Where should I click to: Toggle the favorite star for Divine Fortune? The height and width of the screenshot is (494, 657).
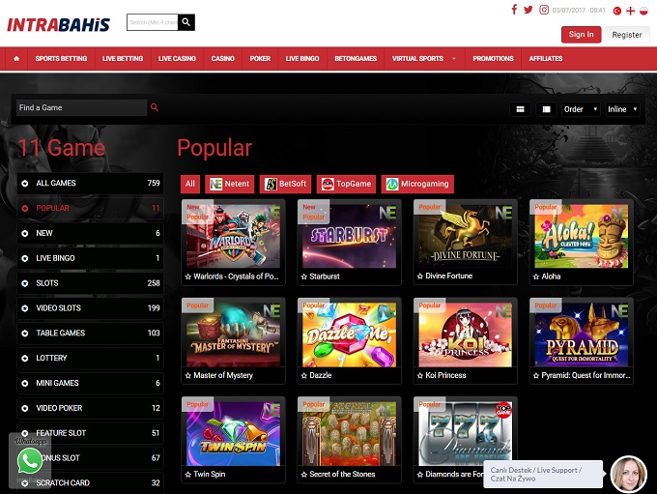[419, 276]
